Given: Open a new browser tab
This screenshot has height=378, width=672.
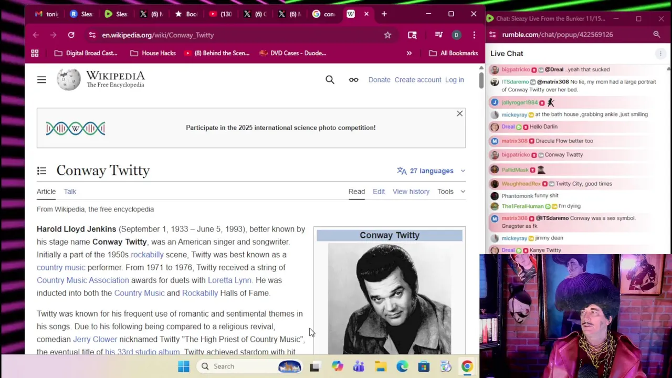Looking at the screenshot, I should 384,14.
